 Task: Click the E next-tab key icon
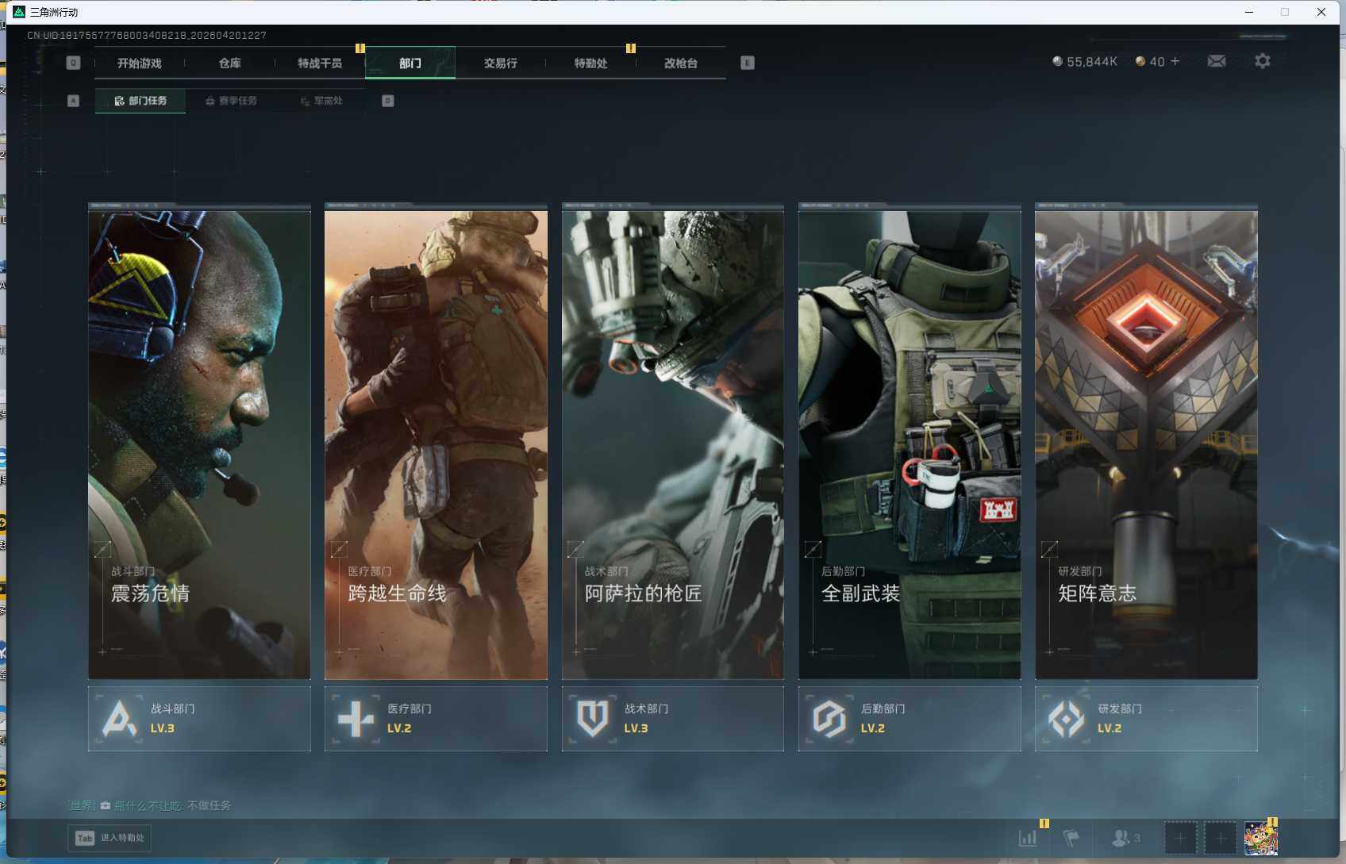(747, 63)
